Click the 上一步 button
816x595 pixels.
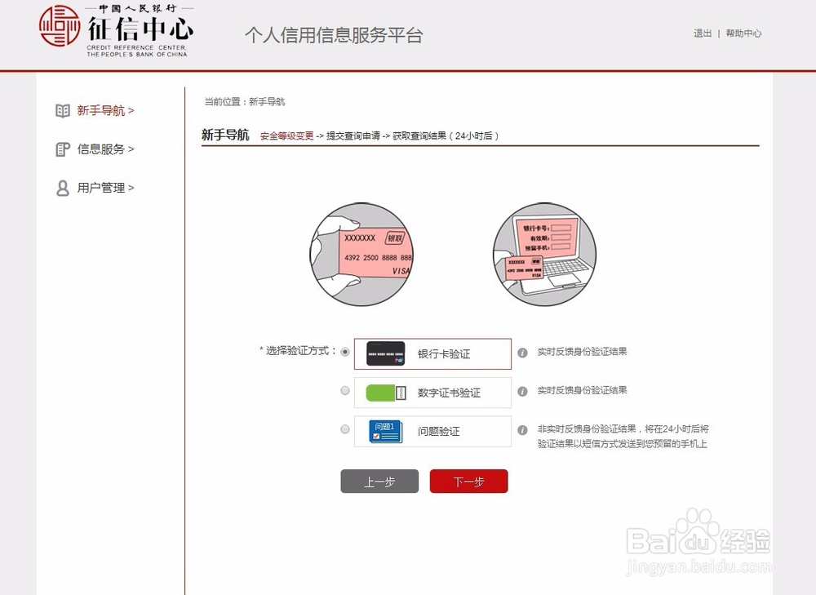[x=379, y=481]
